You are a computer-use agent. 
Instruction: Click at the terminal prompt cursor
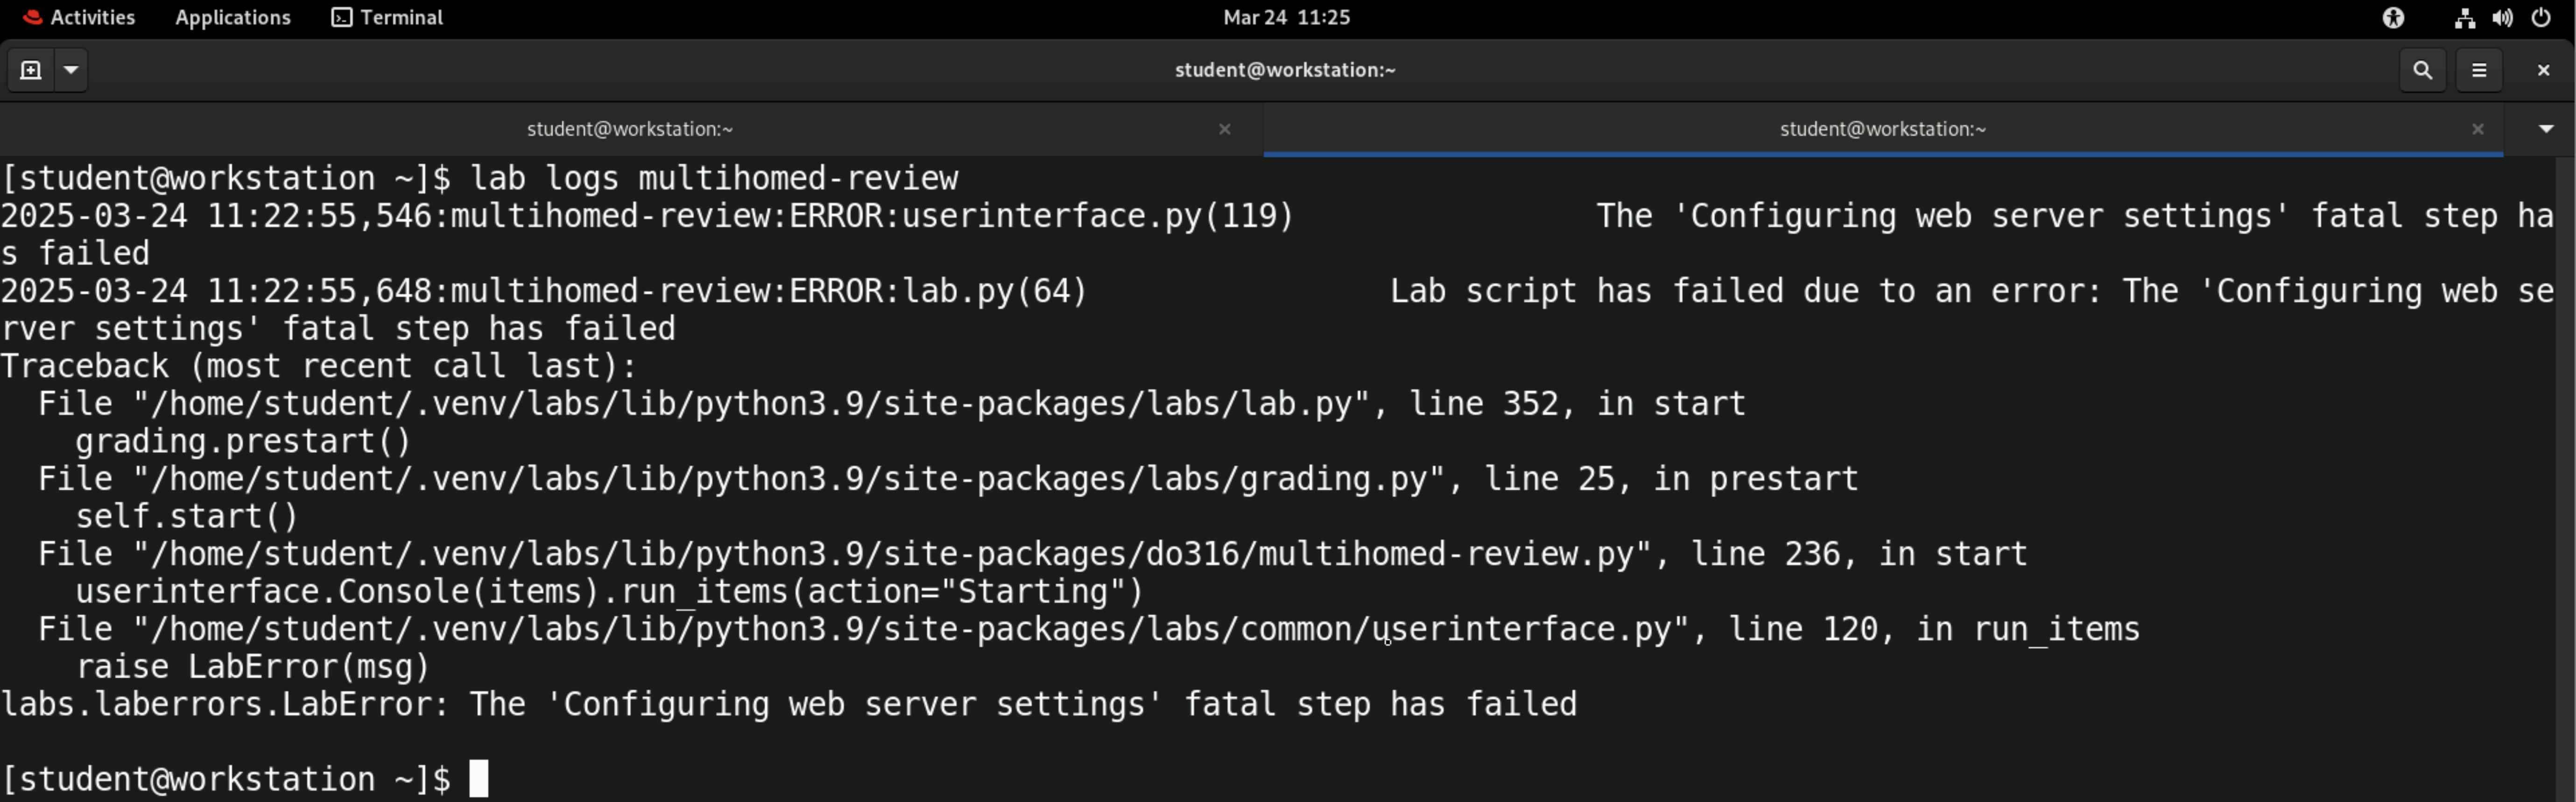[479, 779]
